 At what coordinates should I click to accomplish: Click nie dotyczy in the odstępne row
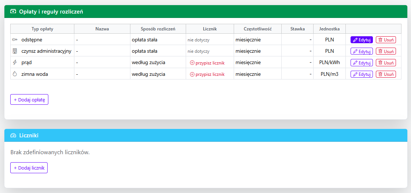(x=198, y=40)
